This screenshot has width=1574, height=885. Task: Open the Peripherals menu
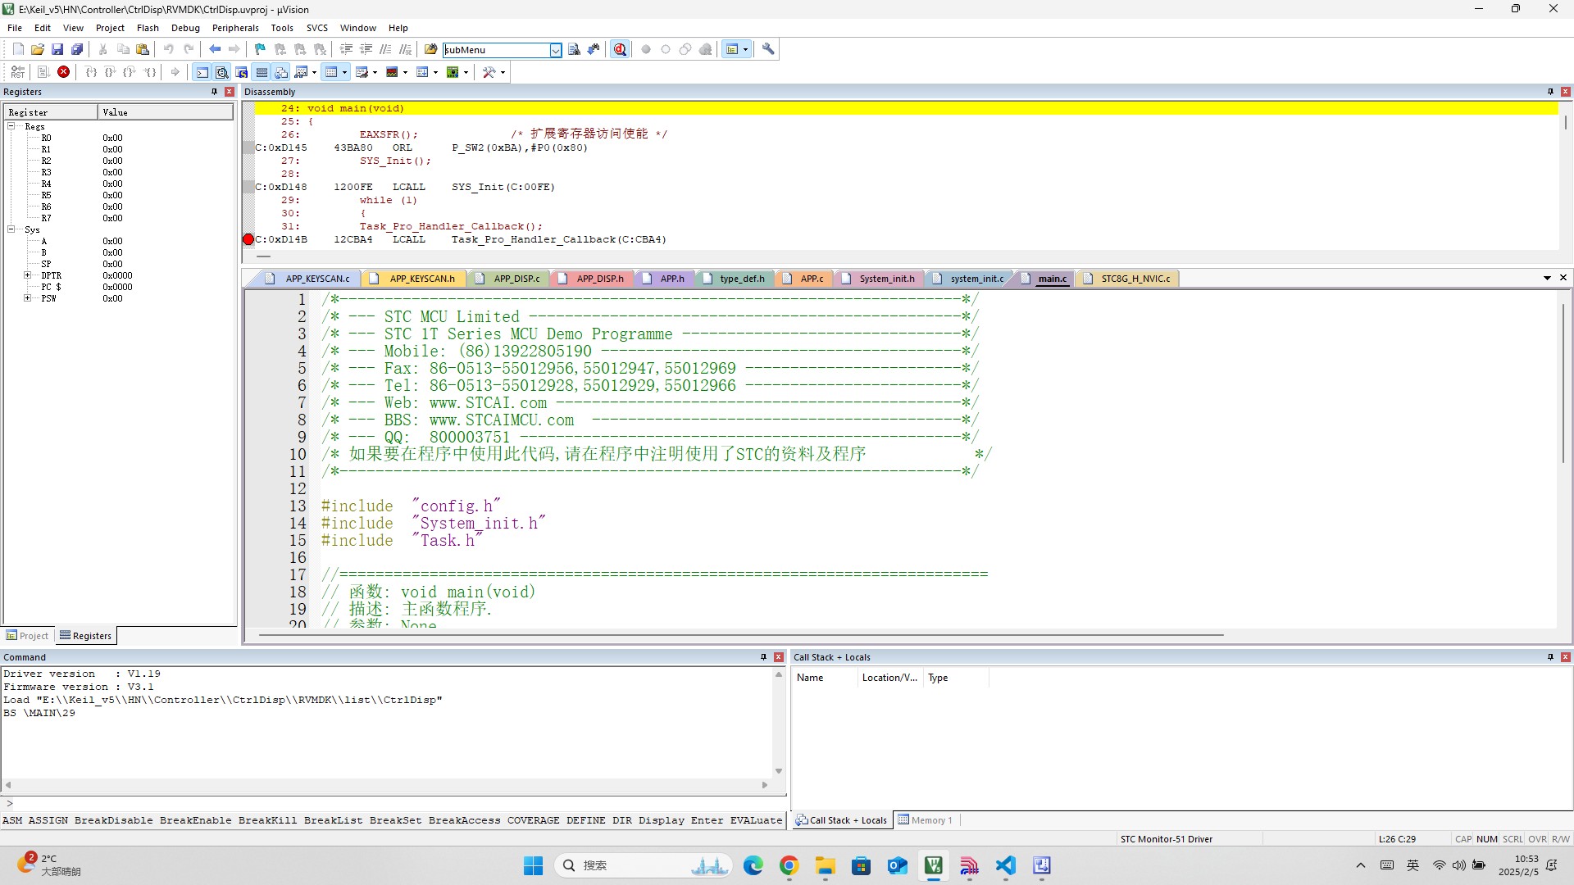click(235, 28)
